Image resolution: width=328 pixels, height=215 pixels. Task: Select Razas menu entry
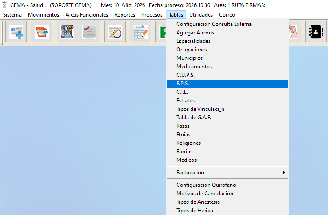point(227,126)
